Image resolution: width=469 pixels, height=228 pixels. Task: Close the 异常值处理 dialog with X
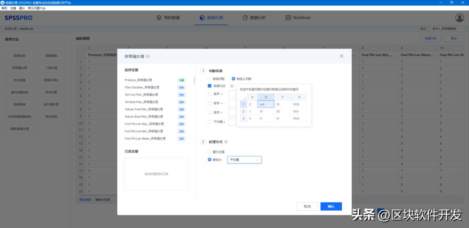tap(341, 56)
